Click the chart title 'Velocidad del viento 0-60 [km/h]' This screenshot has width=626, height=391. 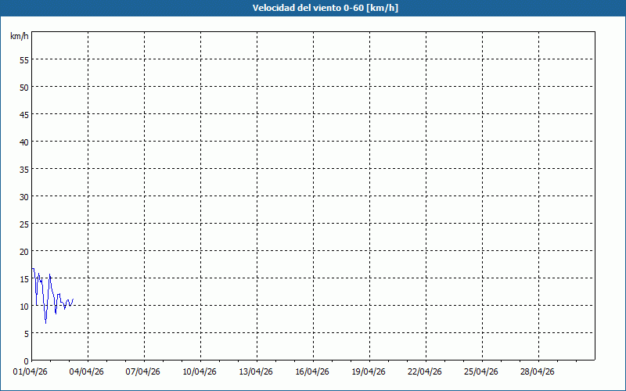313,8
